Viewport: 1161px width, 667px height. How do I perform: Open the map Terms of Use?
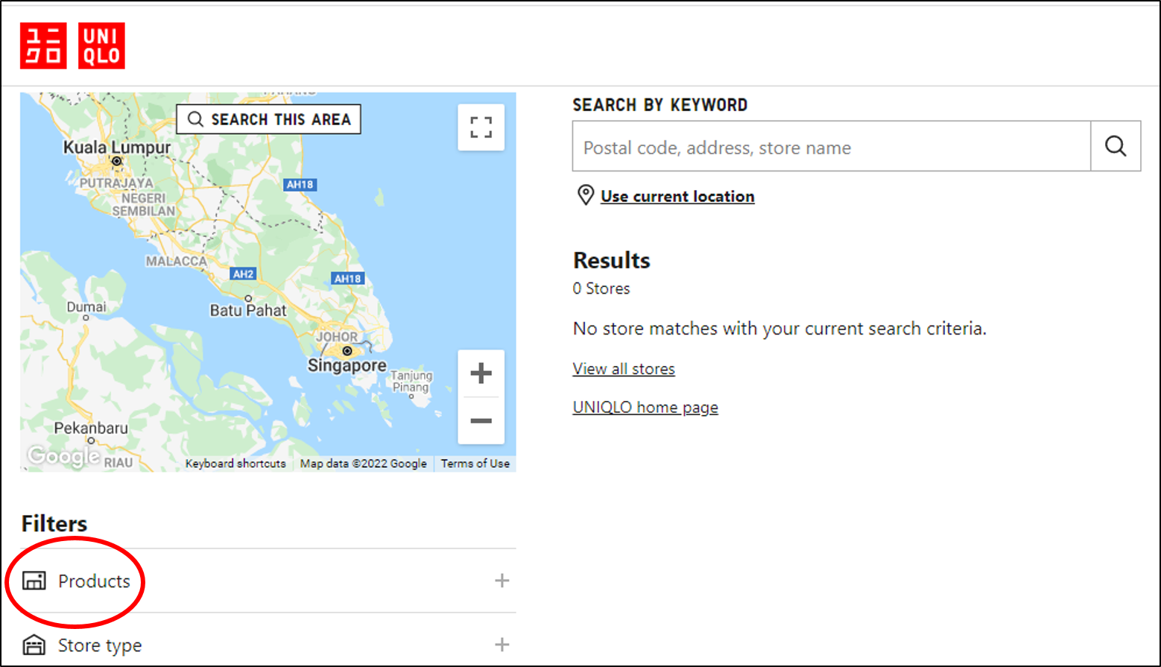[475, 464]
